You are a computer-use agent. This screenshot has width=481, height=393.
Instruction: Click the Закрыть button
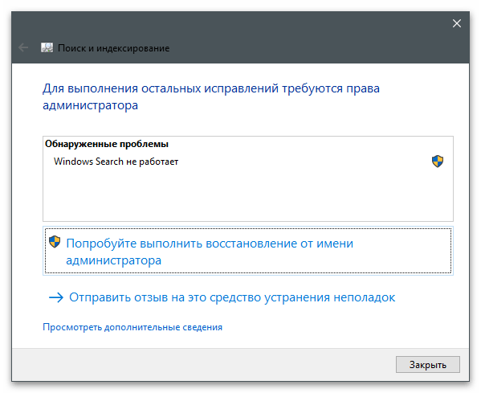pos(428,364)
